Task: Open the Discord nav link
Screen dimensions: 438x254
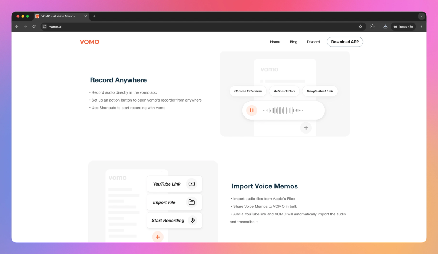Action: click(x=313, y=42)
